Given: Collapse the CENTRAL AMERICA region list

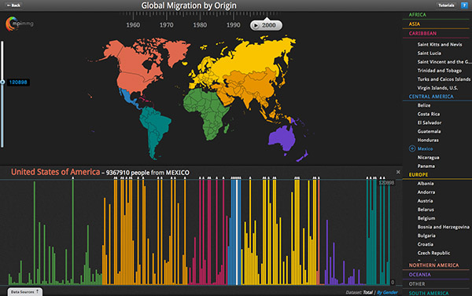Looking at the screenshot, I should [431, 97].
